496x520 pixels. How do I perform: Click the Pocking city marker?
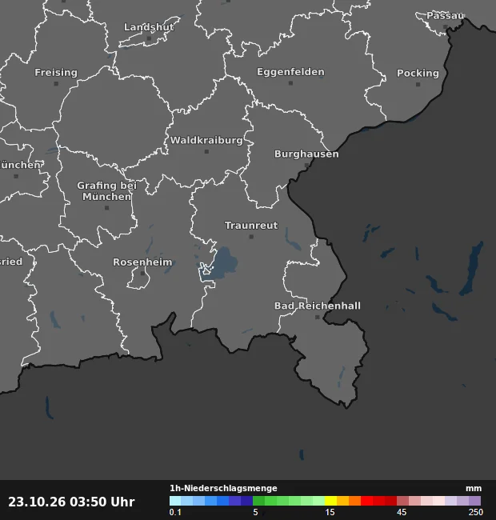coord(418,84)
